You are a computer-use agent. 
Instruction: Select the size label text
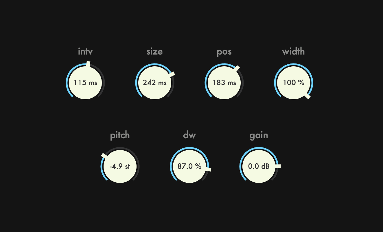pyautogui.click(x=155, y=51)
